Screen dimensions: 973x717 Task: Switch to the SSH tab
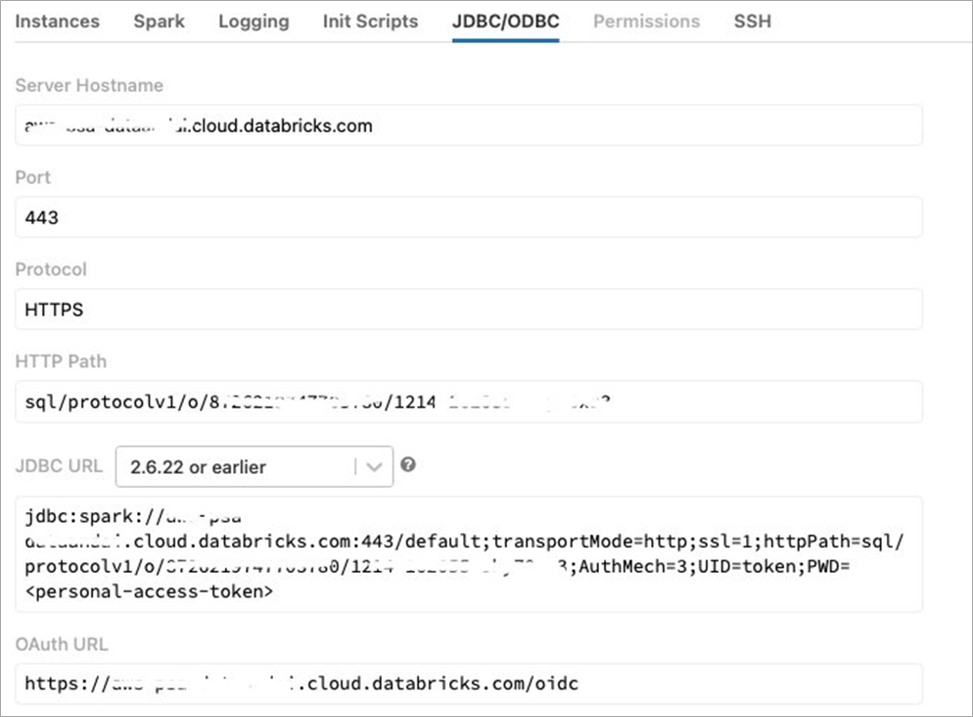click(x=753, y=22)
